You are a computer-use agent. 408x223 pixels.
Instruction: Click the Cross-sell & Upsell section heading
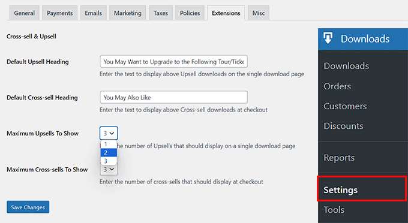click(x=31, y=37)
